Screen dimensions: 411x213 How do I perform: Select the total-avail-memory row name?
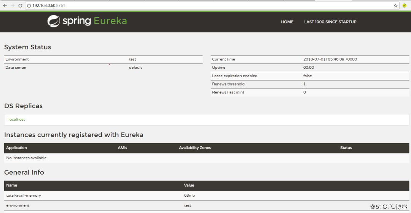pos(24,196)
